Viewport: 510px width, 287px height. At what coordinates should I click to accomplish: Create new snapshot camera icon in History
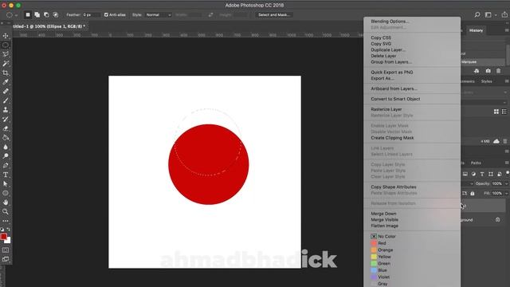click(488, 71)
